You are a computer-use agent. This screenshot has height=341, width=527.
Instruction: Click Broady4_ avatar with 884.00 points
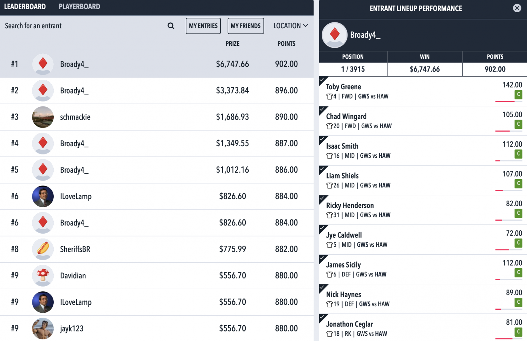[43, 223]
